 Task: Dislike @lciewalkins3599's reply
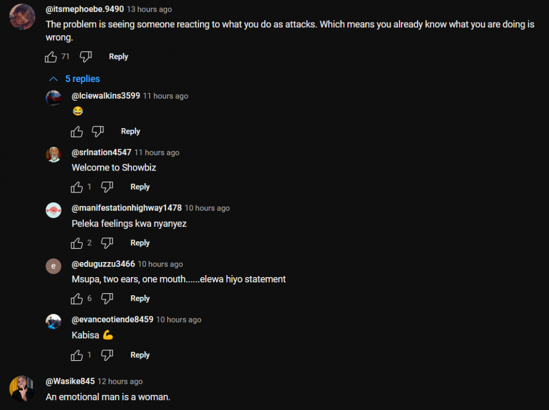coord(98,131)
